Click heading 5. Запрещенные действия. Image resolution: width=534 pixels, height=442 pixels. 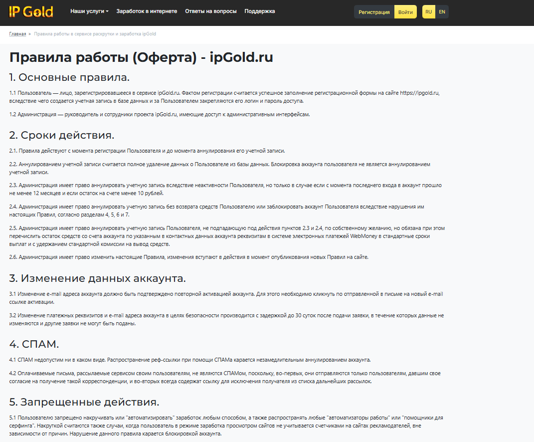click(x=84, y=402)
